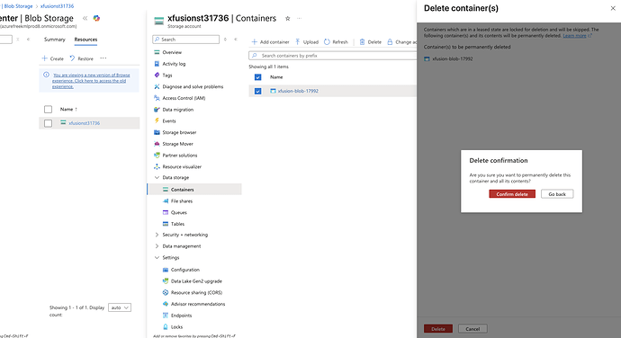Open ellipsis menu beside Containers title

(300, 18)
